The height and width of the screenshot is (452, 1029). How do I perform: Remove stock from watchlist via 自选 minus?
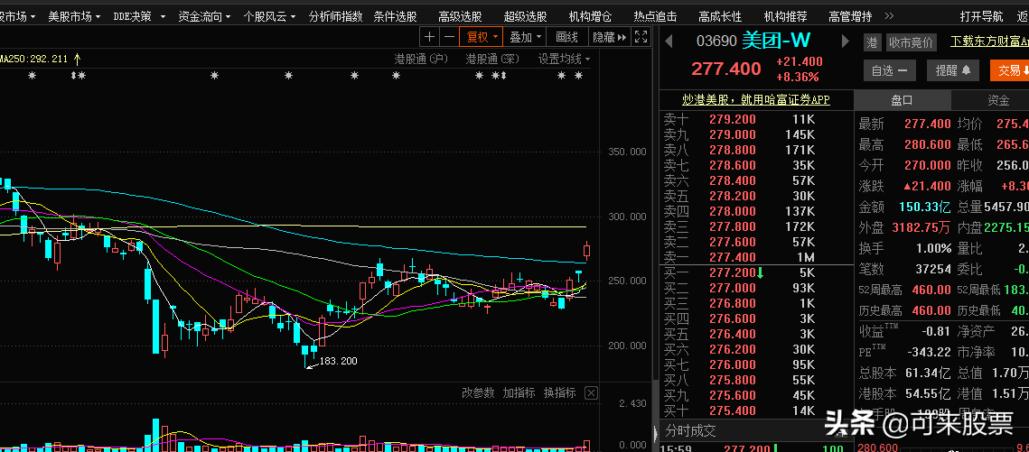coord(889,70)
